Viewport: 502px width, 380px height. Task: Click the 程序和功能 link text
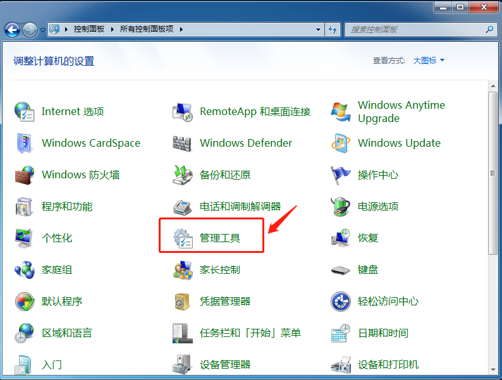click(67, 206)
